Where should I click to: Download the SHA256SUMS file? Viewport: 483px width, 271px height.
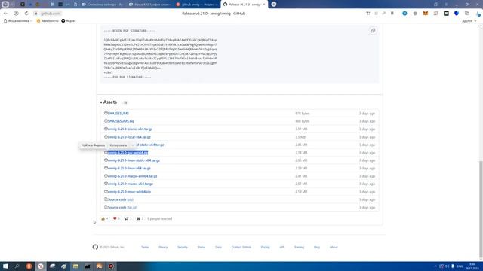tap(118, 114)
